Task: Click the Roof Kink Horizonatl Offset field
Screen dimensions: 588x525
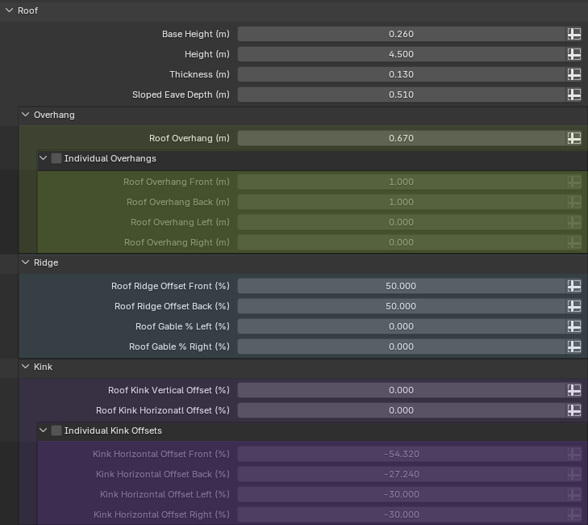Action: tap(401, 410)
